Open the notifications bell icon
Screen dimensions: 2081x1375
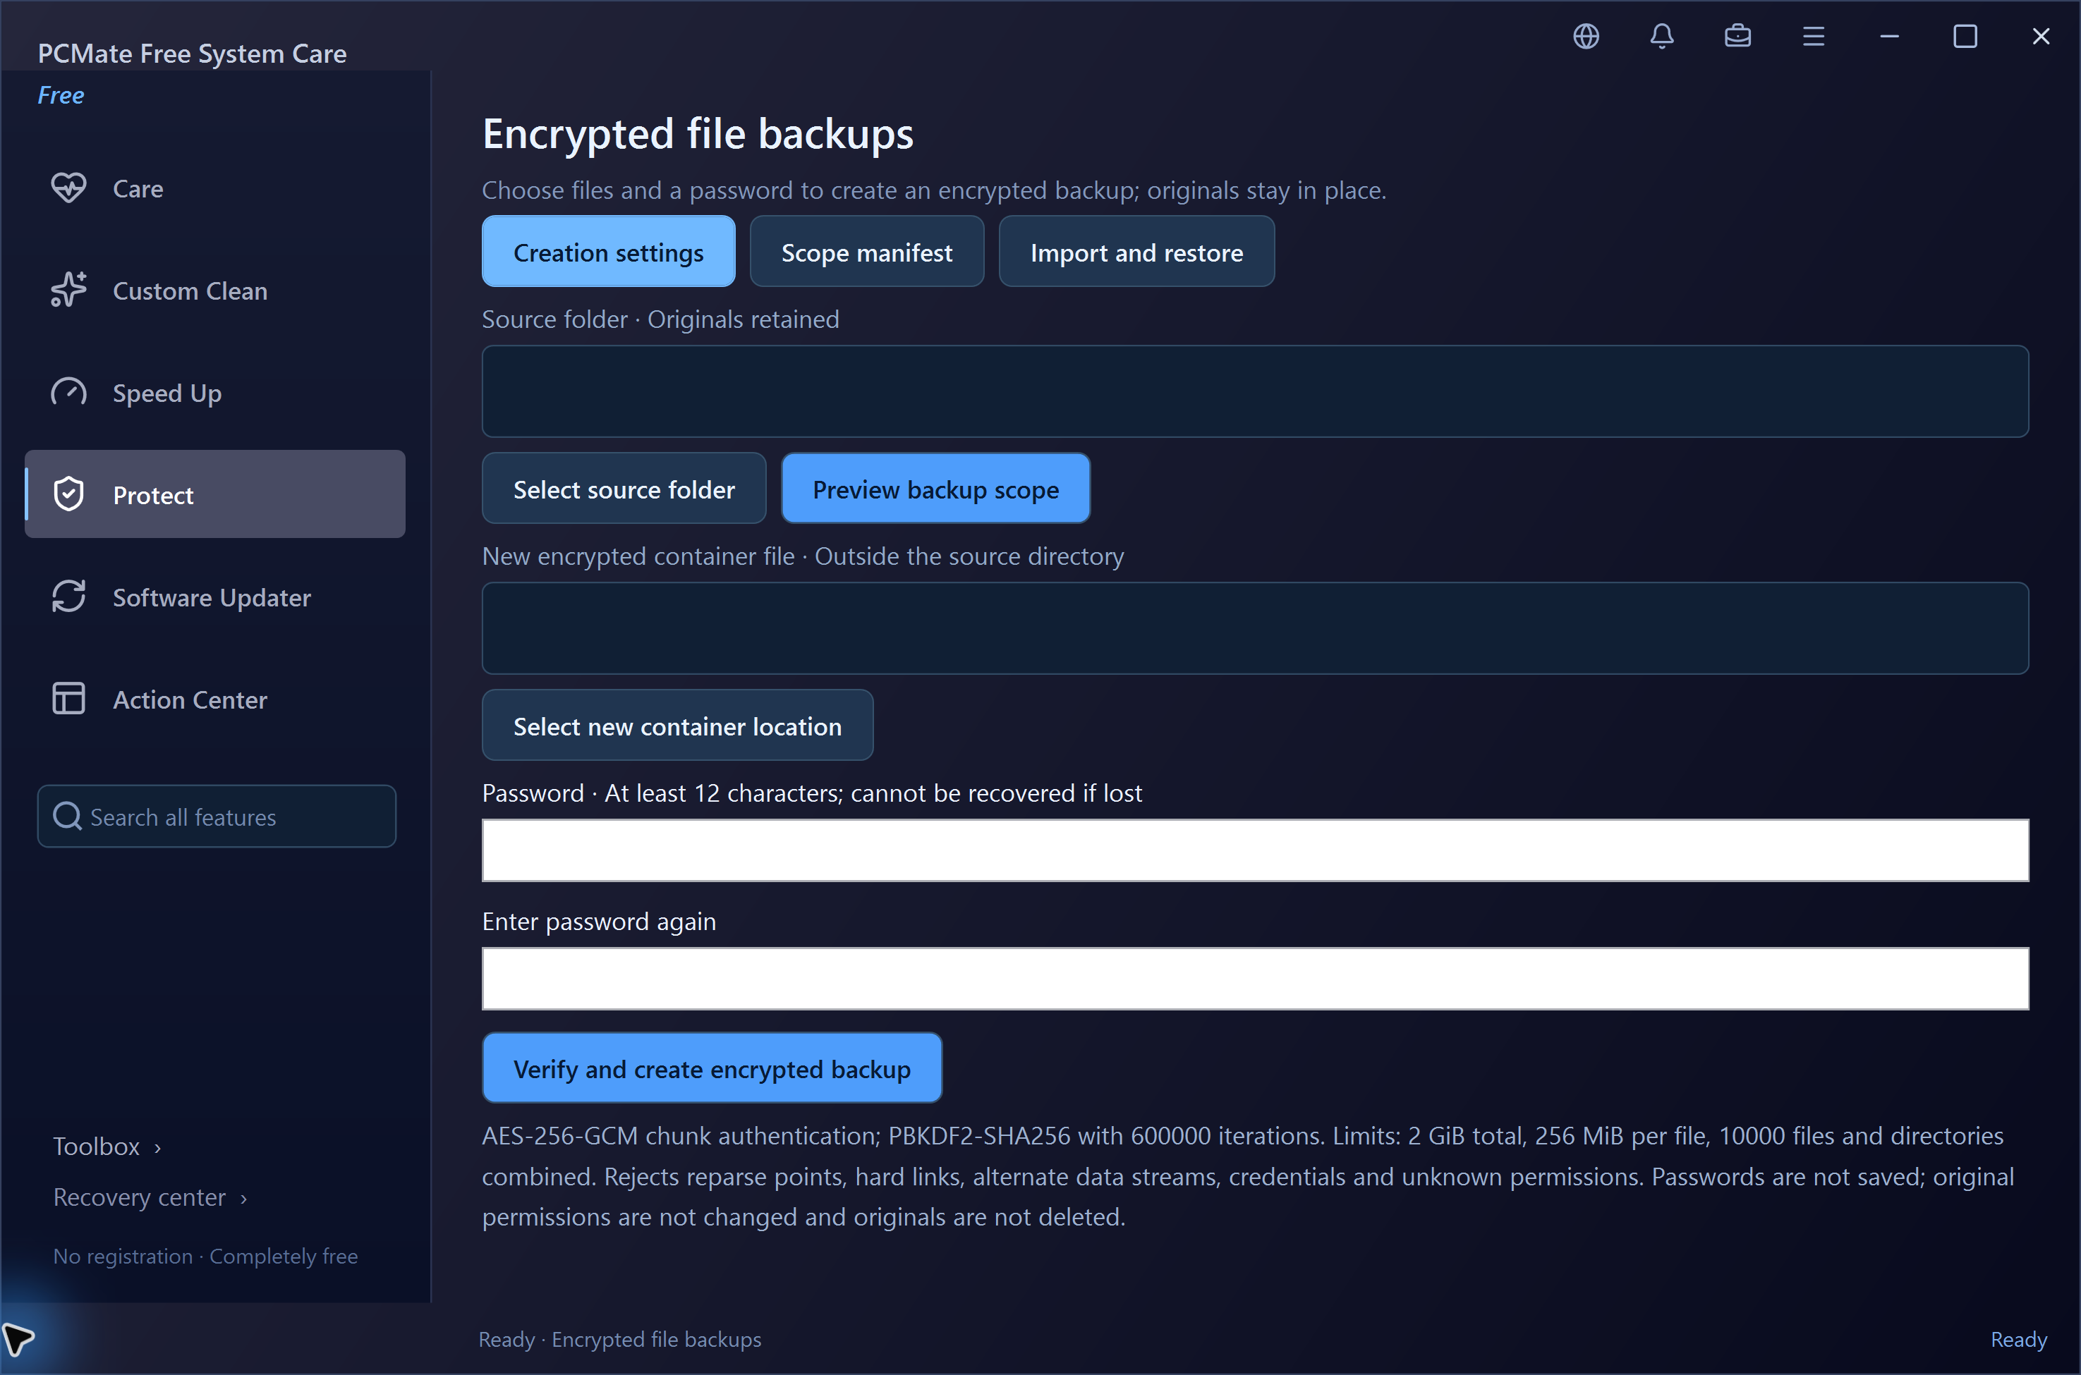tap(1662, 36)
